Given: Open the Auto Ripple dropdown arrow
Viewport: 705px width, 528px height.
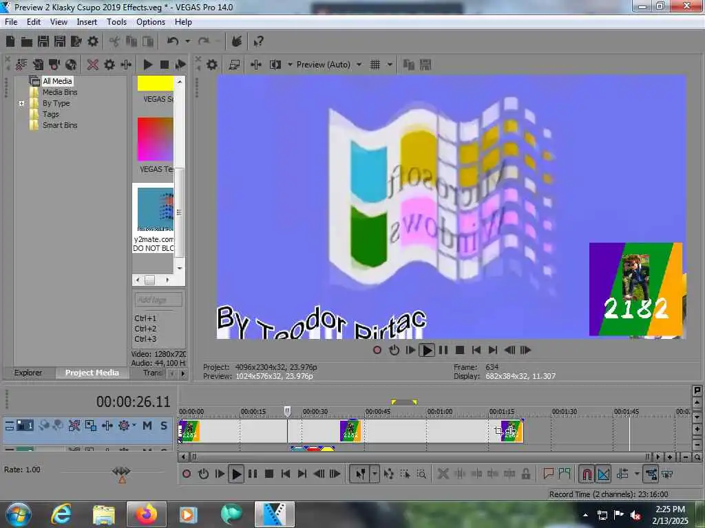Looking at the screenshot, I should click(637, 474).
